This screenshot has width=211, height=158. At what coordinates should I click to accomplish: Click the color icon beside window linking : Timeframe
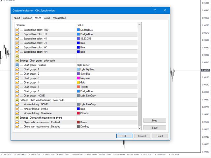[17, 113]
